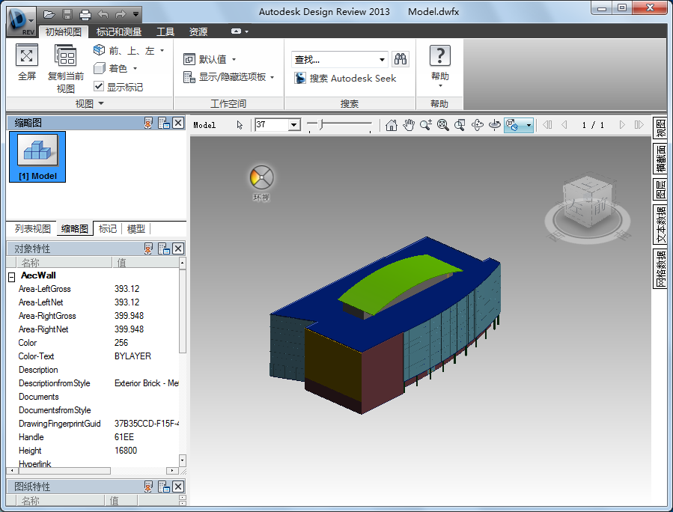
Task: Click the binoculars find button
Action: pos(400,59)
